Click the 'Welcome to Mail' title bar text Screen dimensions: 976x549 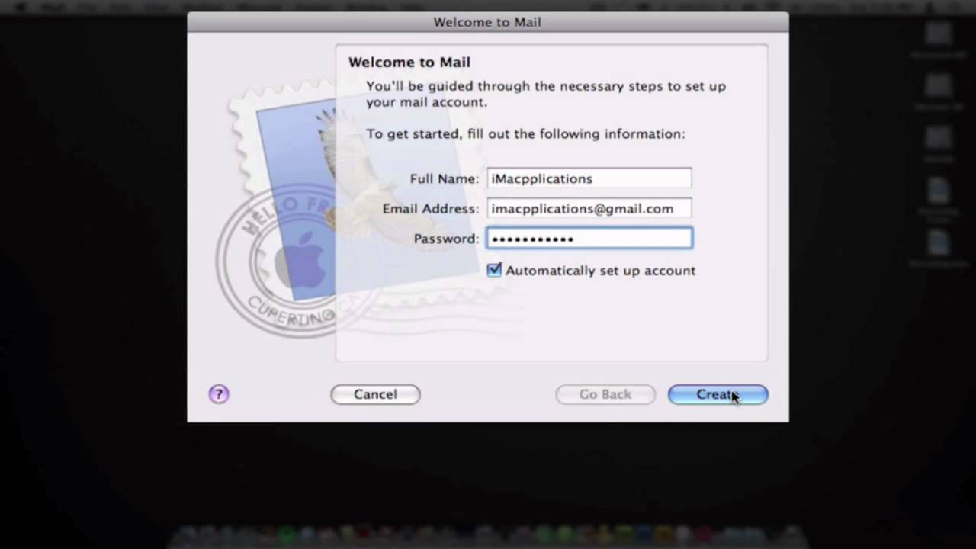(487, 22)
